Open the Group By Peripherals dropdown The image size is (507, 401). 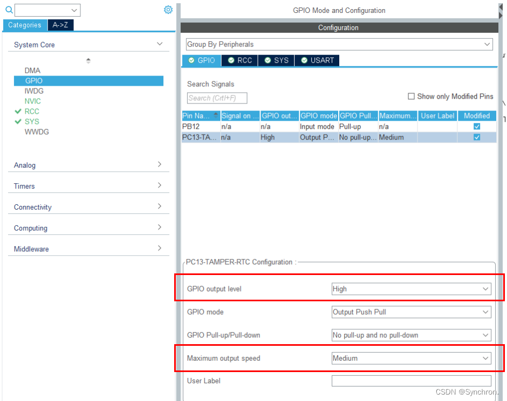coord(339,44)
